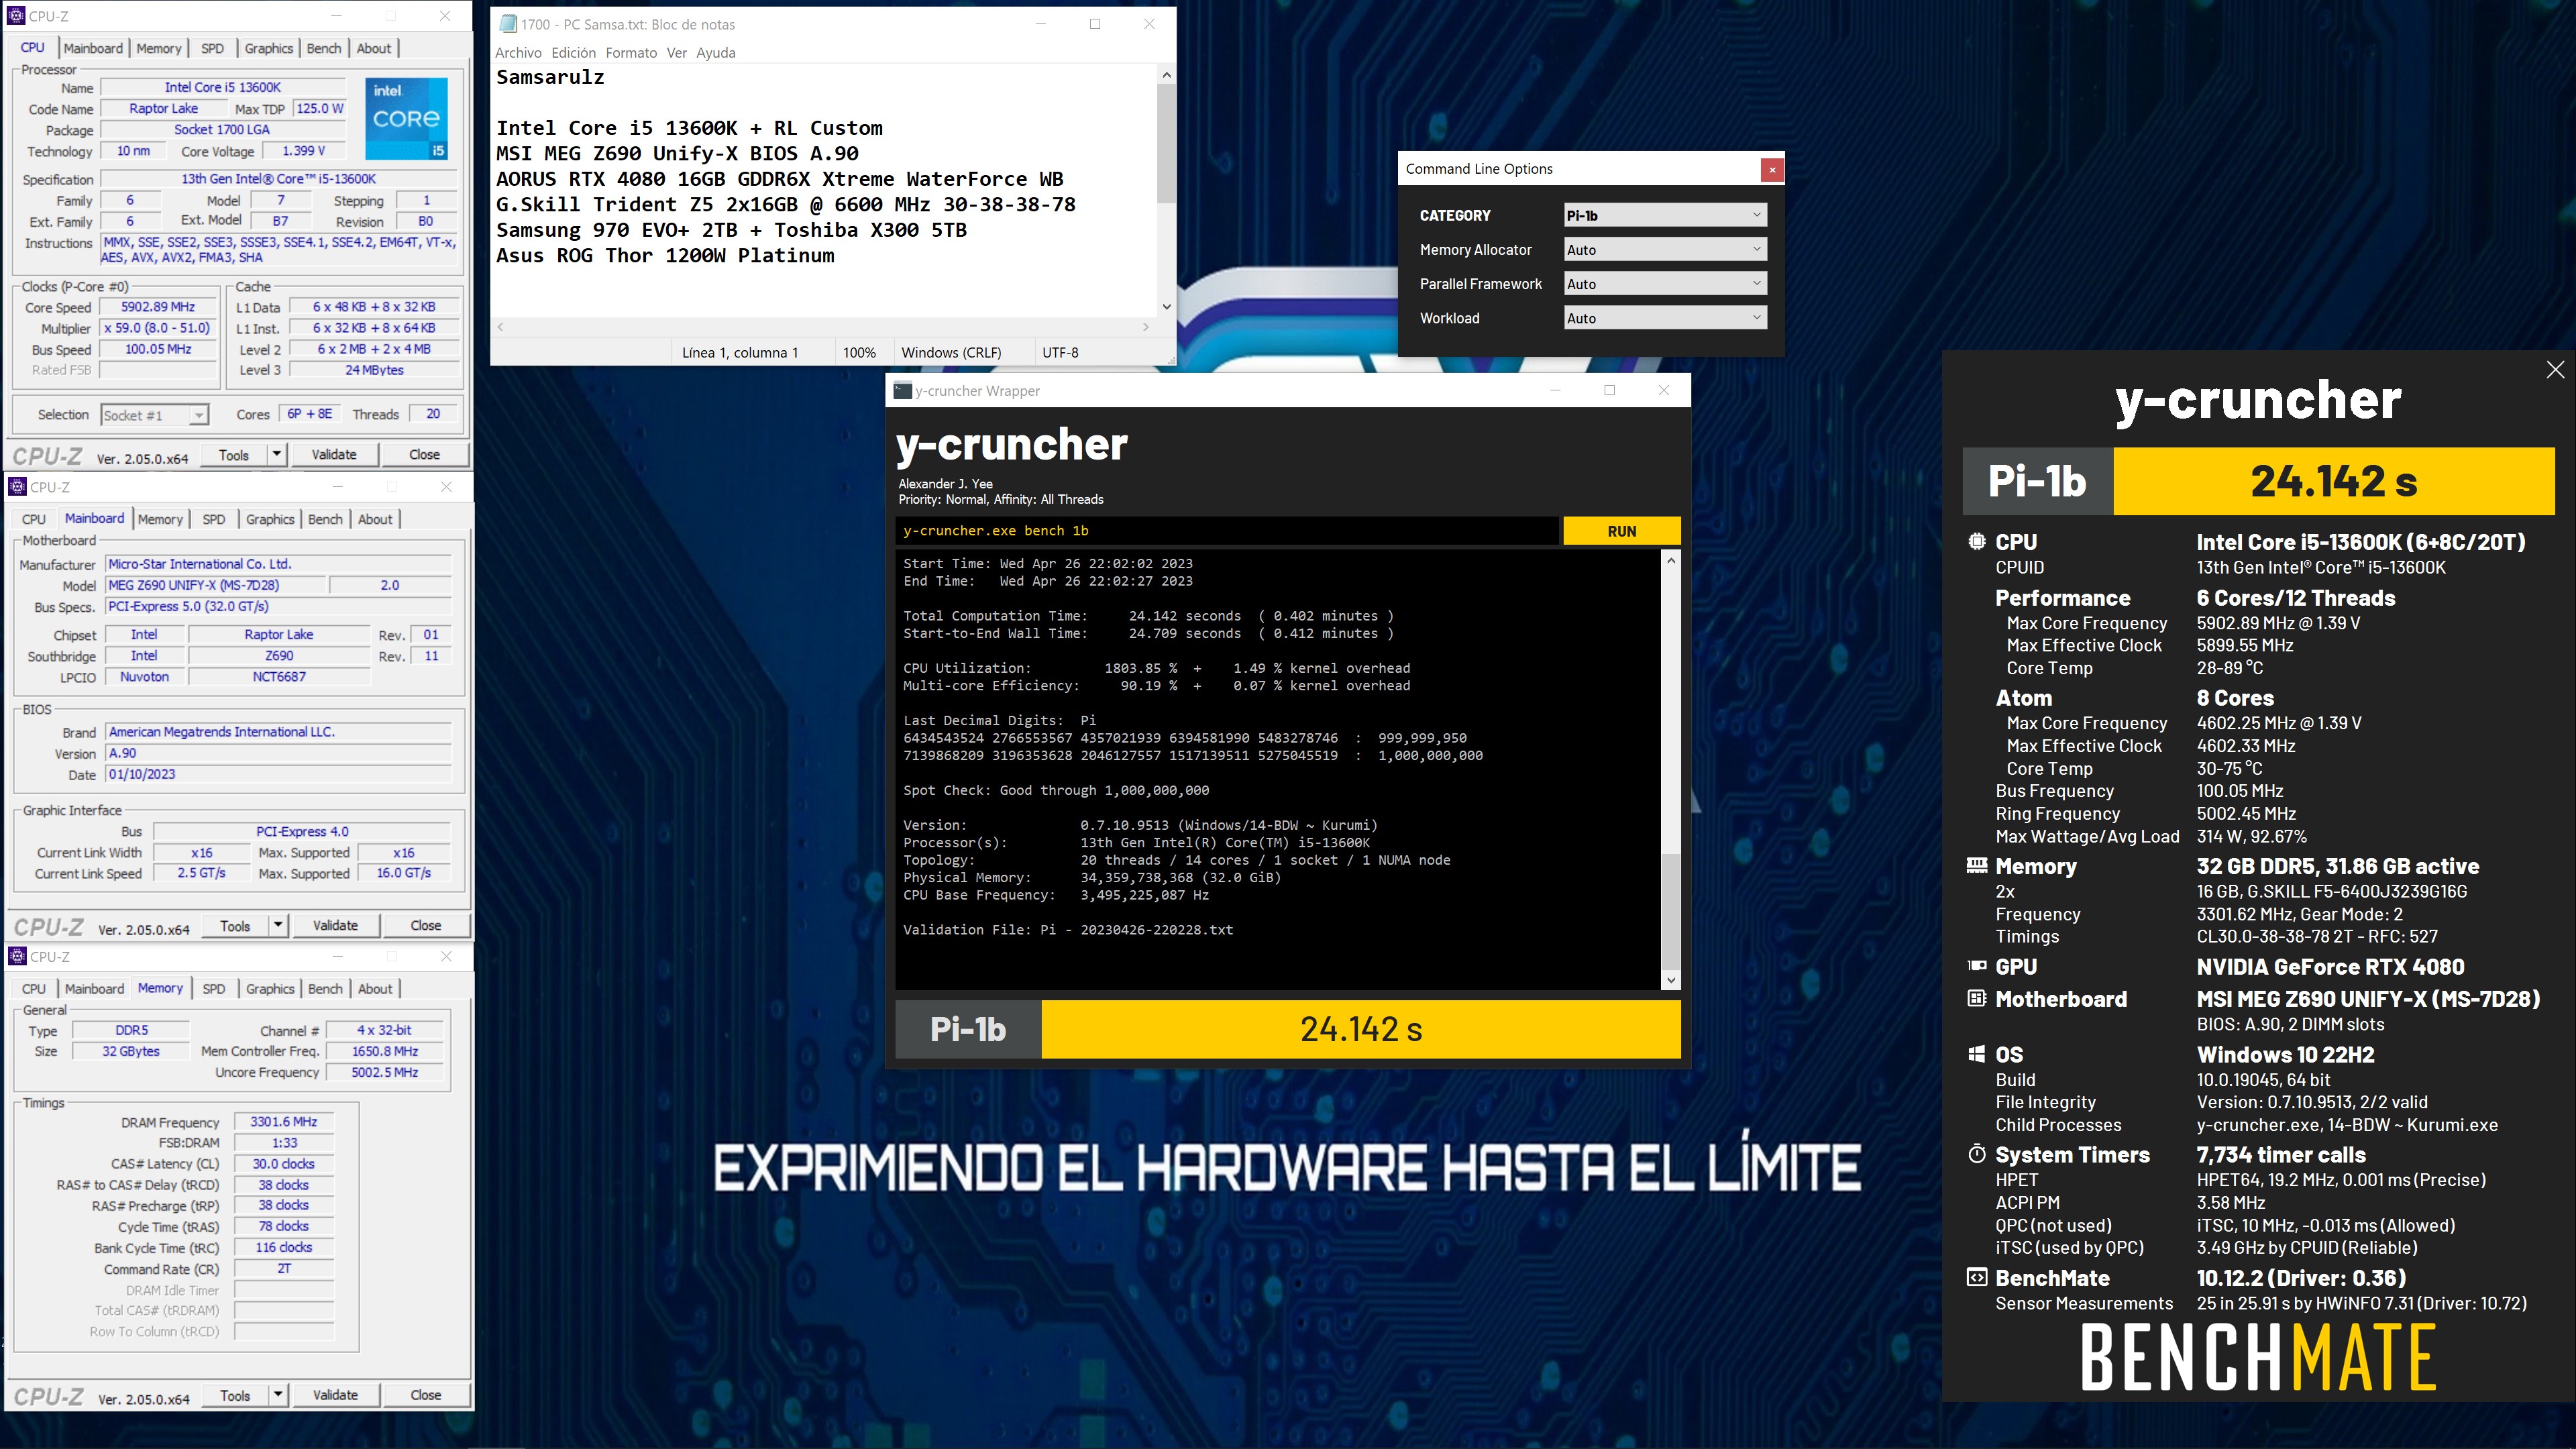
Task: Close the Command Line Options dialog with the red X
Action: 1772,169
